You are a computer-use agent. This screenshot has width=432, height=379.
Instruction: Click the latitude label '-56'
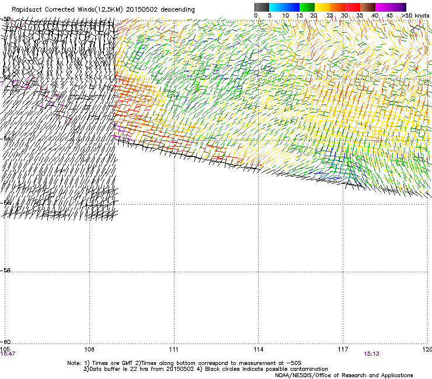pos(5,202)
